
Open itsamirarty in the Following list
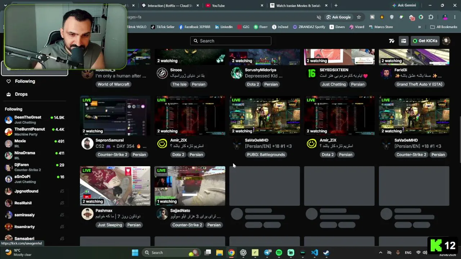click(34, 227)
